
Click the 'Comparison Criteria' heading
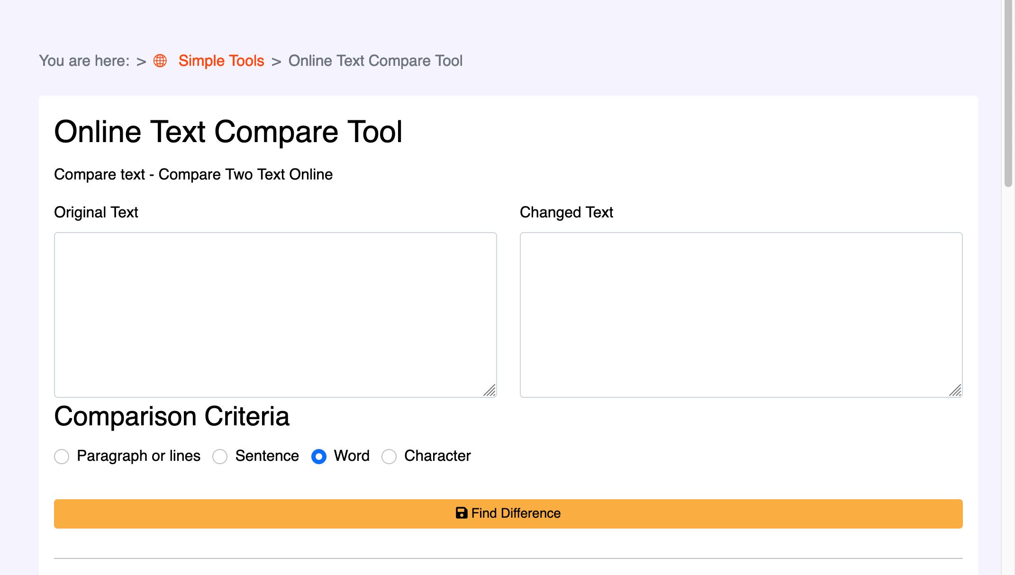point(172,416)
